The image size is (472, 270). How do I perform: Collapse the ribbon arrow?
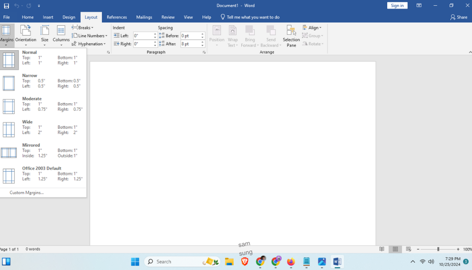[470, 52]
